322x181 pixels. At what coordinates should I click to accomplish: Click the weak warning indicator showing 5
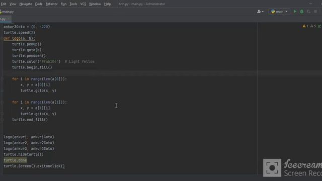[x=313, y=26]
